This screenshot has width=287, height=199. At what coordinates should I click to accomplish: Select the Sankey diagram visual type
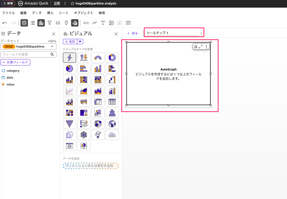click(83, 124)
